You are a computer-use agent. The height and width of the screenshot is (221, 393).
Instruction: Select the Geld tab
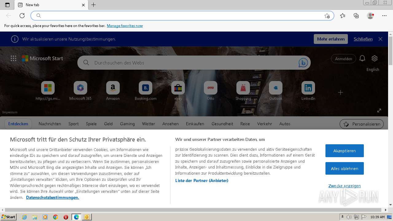(108, 124)
